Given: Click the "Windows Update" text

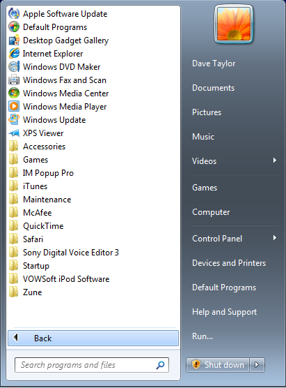Looking at the screenshot, I should (x=54, y=120).
